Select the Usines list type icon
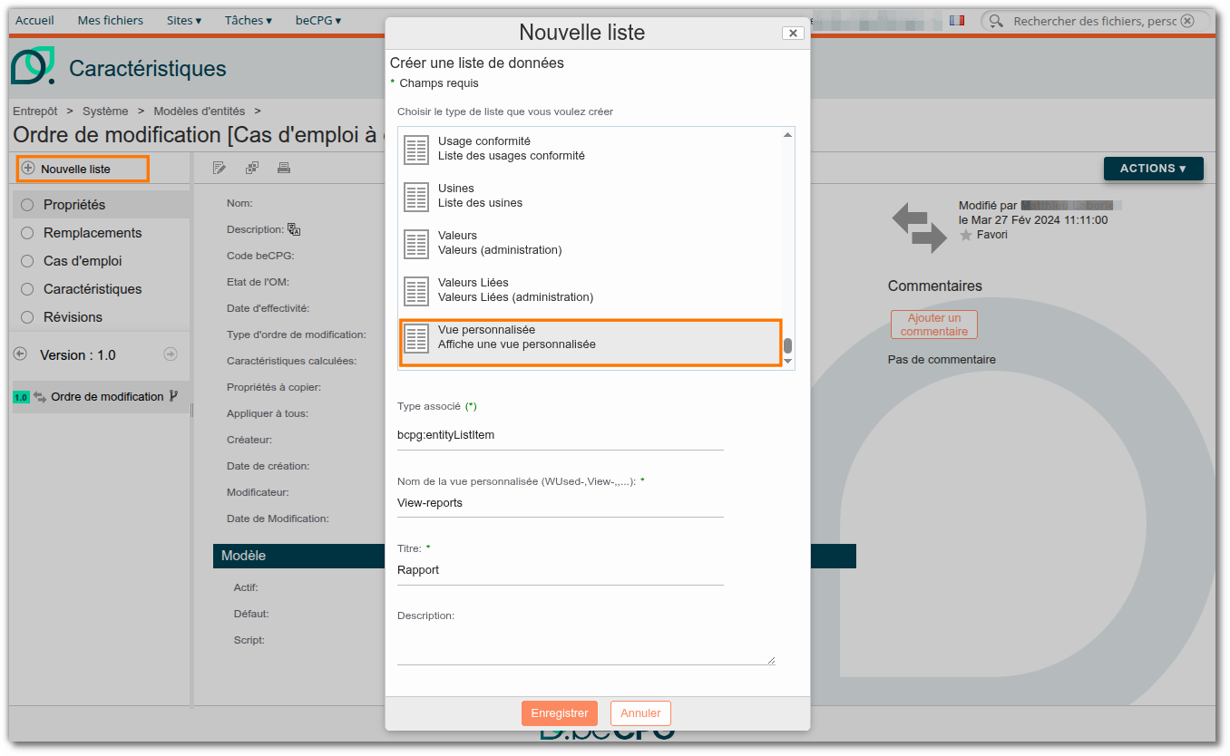Image resolution: width=1230 pixels, height=756 pixels. [416, 196]
